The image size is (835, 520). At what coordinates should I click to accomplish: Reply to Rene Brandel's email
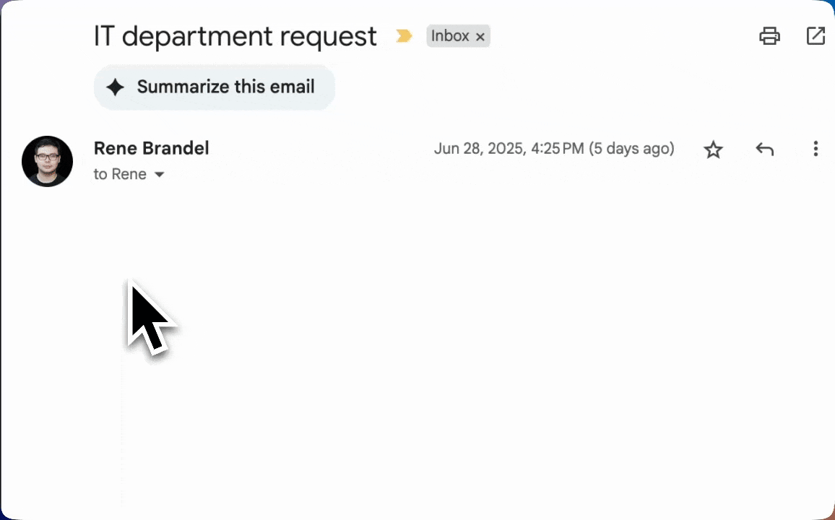(764, 149)
